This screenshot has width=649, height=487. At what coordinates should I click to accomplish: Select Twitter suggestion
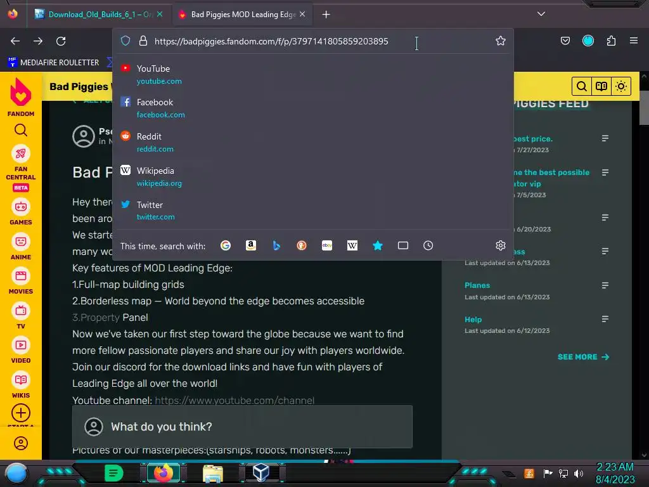pos(312,211)
